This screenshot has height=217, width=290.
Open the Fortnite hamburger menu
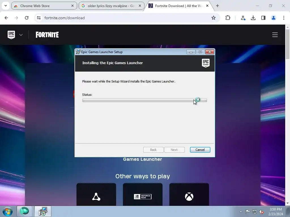[x=275, y=35]
